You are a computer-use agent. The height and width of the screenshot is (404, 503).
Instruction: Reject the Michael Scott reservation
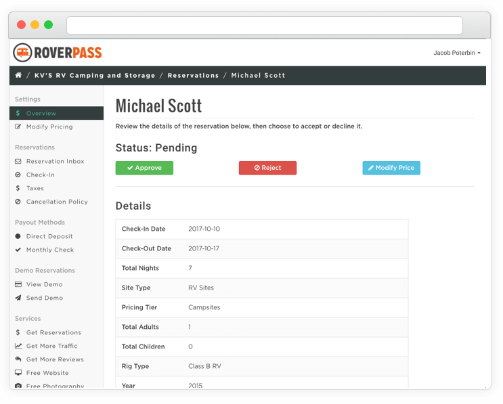tap(267, 168)
